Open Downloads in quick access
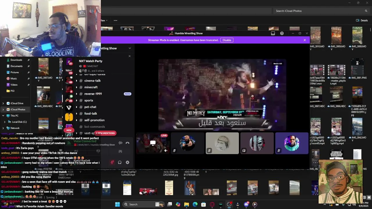 click(x=16, y=60)
